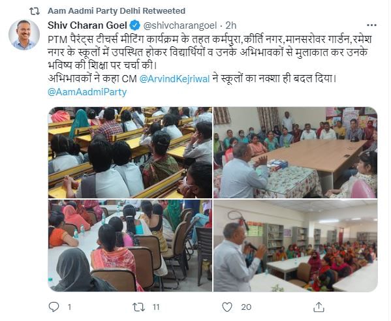Click the like count 20
The width and height of the screenshot is (391, 321).
[x=246, y=307]
